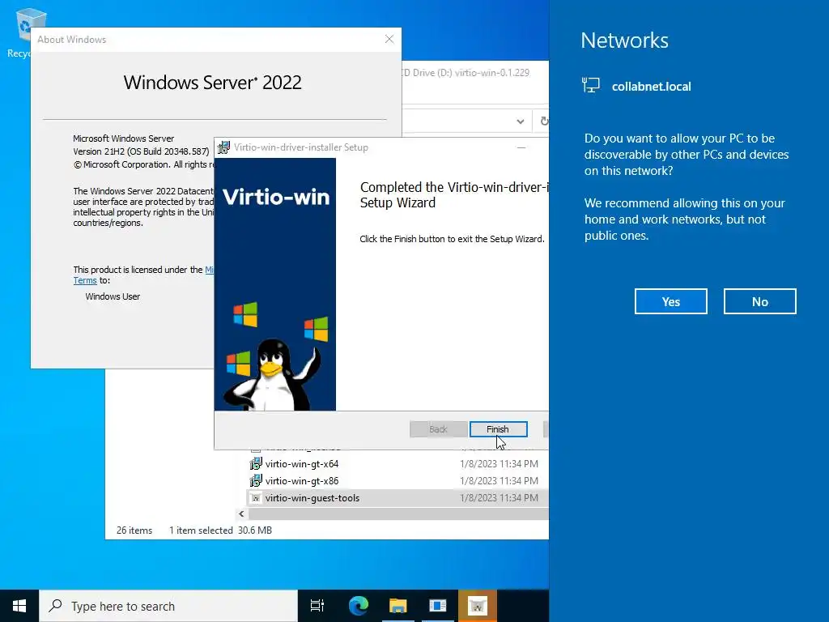Select the virtio-win-gt-x86 file
The image size is (829, 622).
(302, 481)
